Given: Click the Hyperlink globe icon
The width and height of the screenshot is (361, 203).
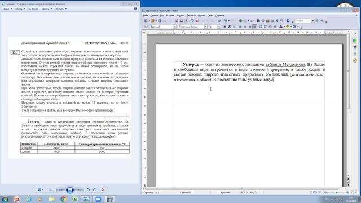Looking at the screenshot, I should pos(241,21).
